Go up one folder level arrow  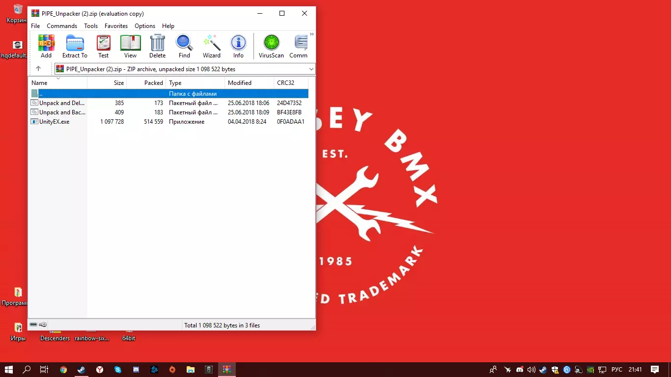point(38,69)
